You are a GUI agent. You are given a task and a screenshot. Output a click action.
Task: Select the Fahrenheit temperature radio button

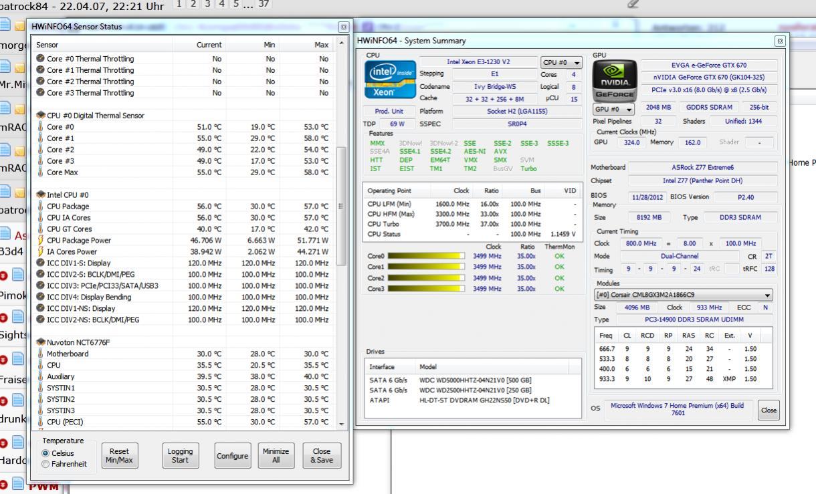click(45, 464)
